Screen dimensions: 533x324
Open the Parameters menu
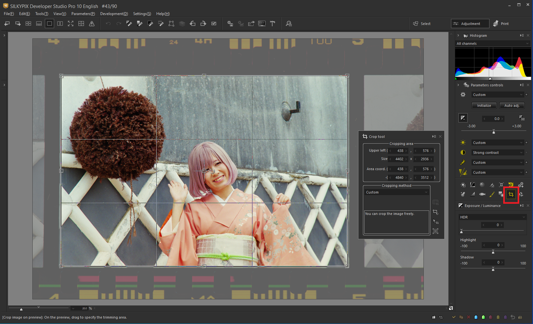(83, 14)
